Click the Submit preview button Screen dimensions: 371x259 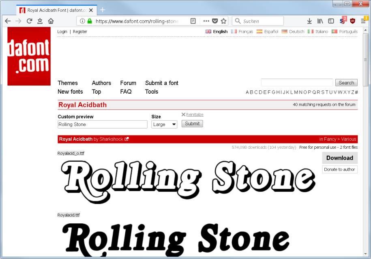192,124
